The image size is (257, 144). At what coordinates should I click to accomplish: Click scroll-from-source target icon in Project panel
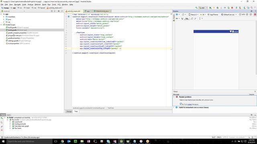point(52,11)
